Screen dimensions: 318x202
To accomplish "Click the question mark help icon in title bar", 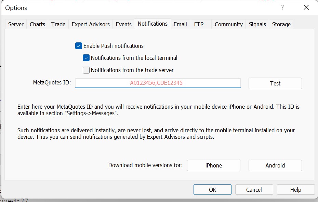I will 282,8.
